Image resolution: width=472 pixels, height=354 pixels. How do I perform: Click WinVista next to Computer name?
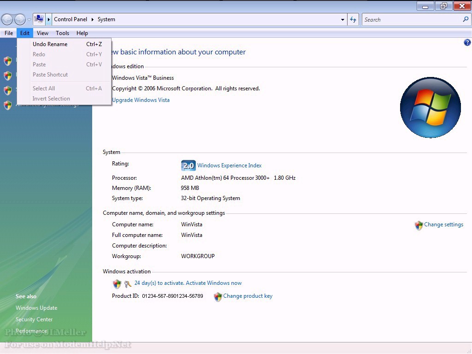pyautogui.click(x=192, y=224)
